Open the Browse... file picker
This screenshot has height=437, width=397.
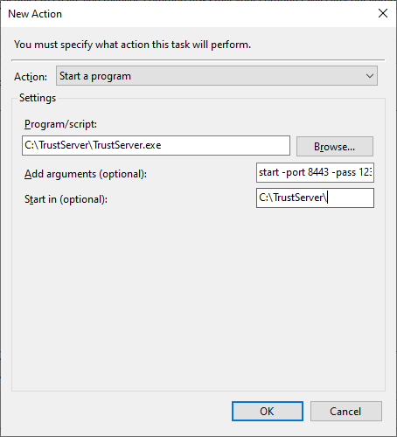(x=335, y=147)
